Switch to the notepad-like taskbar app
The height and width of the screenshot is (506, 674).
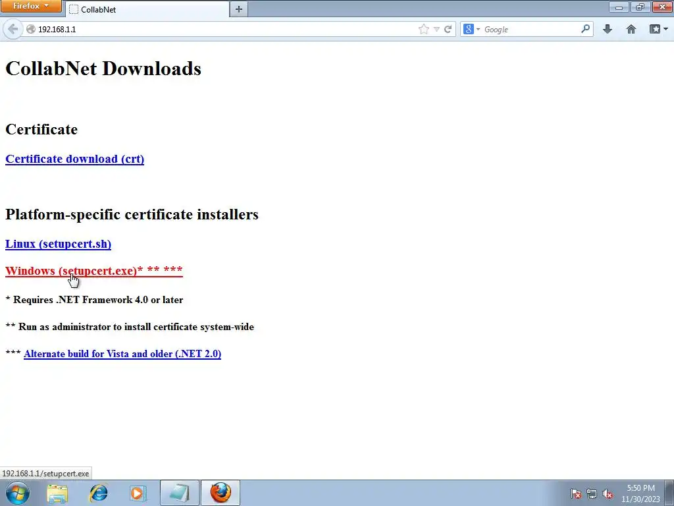[179, 493]
